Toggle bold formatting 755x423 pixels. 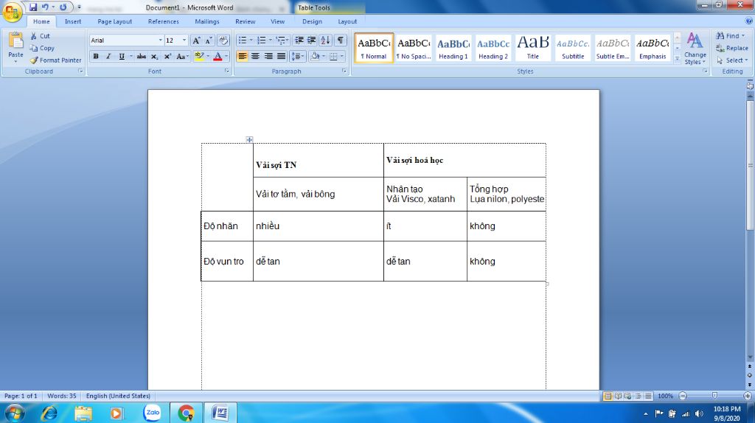tap(96, 56)
